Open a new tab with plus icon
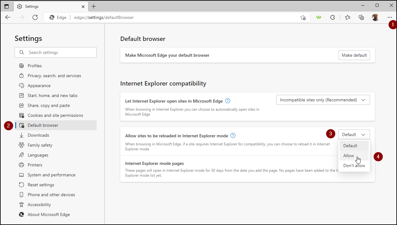Image resolution: width=397 pixels, height=225 pixels. pos(94,6)
